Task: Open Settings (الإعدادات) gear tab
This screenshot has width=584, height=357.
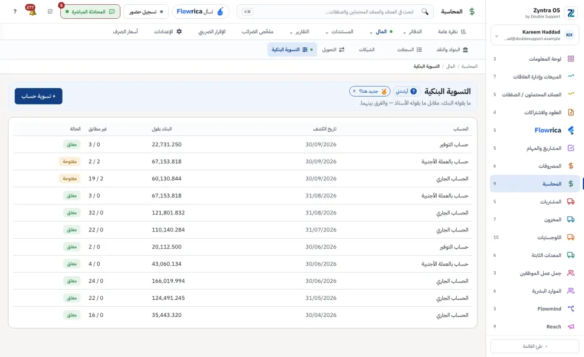Action: pyautogui.click(x=168, y=32)
